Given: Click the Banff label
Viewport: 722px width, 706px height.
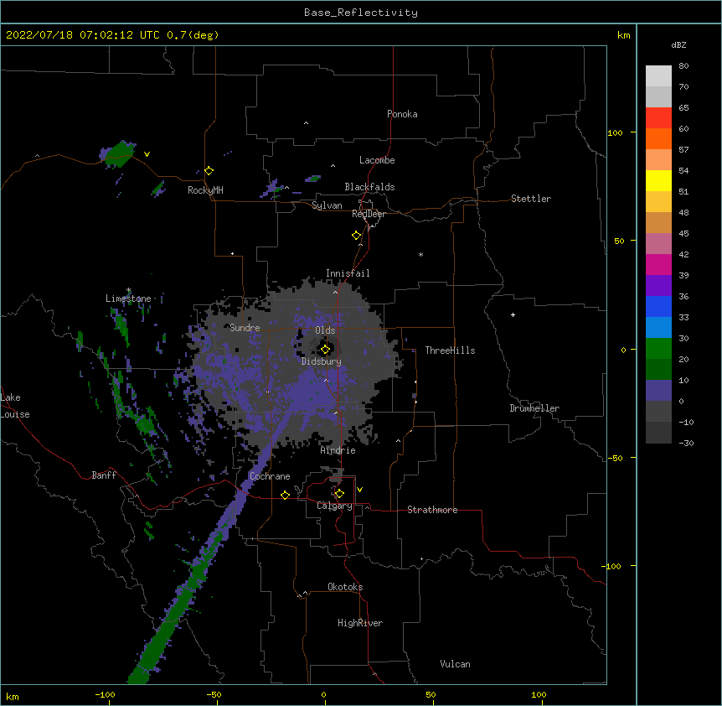Looking at the screenshot, I should tap(104, 475).
